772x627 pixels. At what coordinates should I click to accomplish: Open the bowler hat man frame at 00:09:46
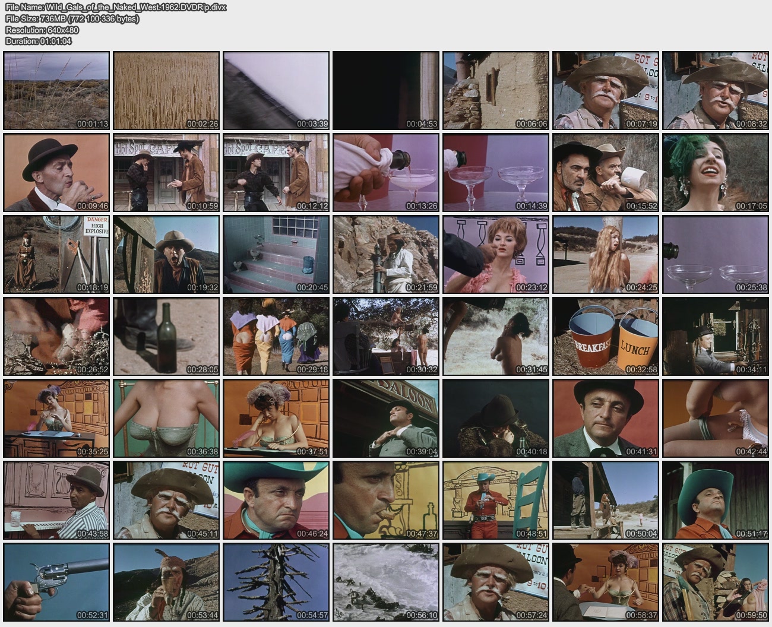(x=56, y=172)
